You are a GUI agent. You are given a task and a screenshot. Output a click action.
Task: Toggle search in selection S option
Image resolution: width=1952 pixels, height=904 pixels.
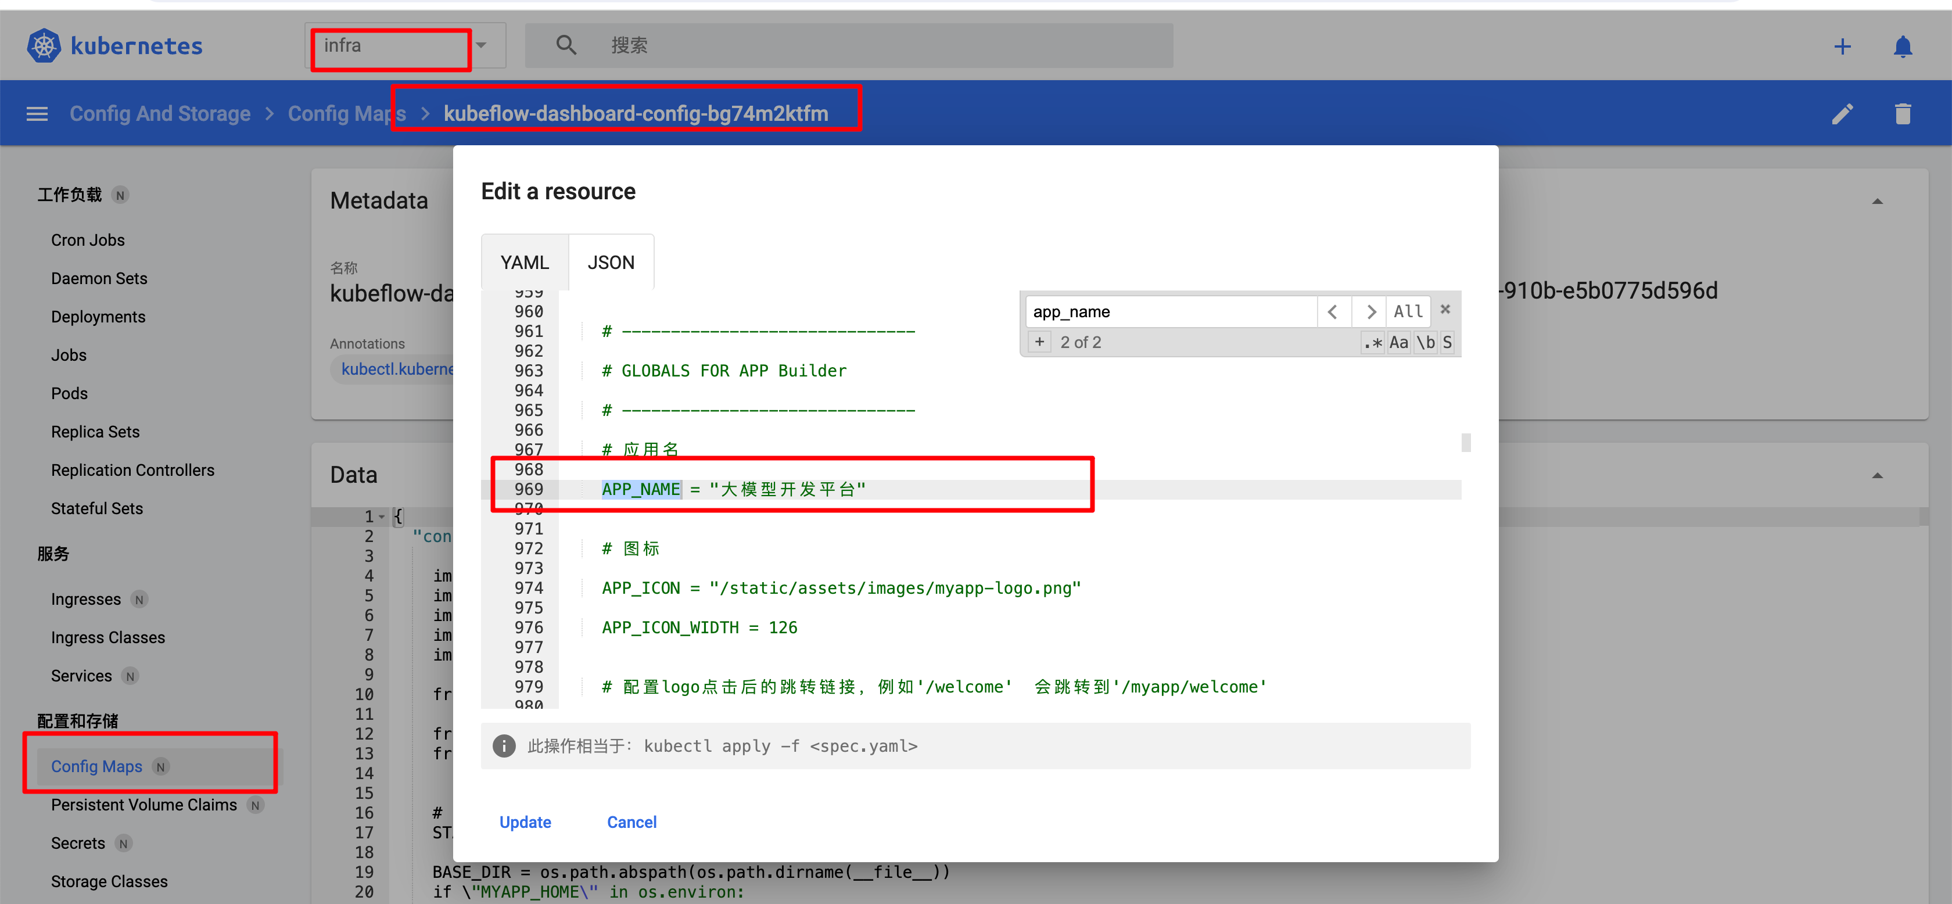coord(1447,343)
